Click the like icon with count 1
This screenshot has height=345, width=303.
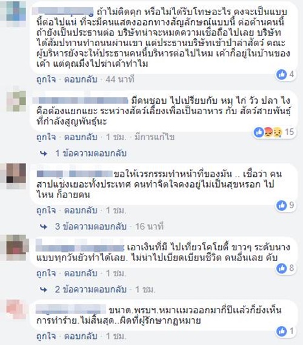tap(282, 331)
